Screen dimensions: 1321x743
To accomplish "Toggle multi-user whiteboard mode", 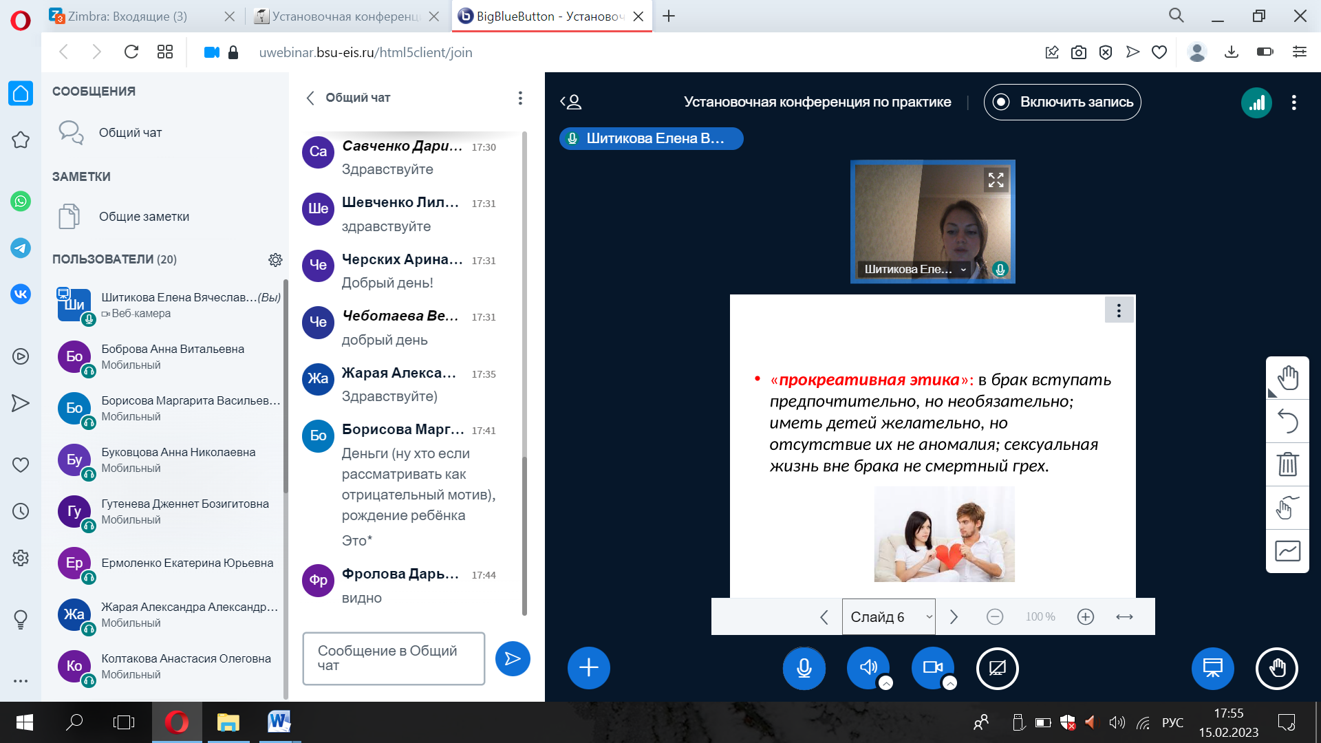I will pos(1287,508).
